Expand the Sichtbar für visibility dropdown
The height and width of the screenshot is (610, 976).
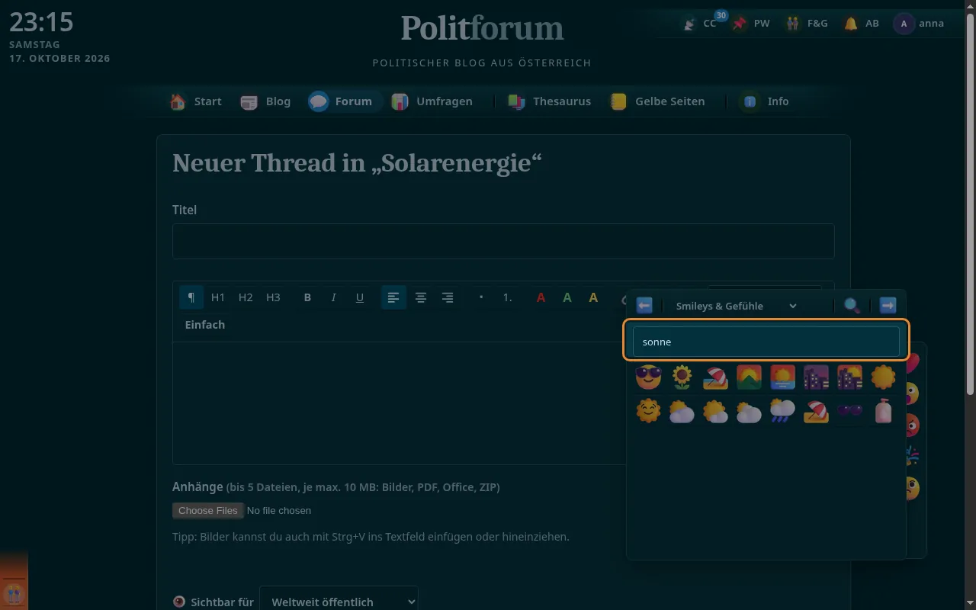tap(339, 602)
